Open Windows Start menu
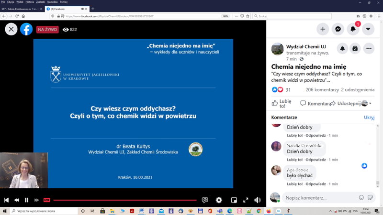This screenshot has height=215, width=383. point(5,211)
